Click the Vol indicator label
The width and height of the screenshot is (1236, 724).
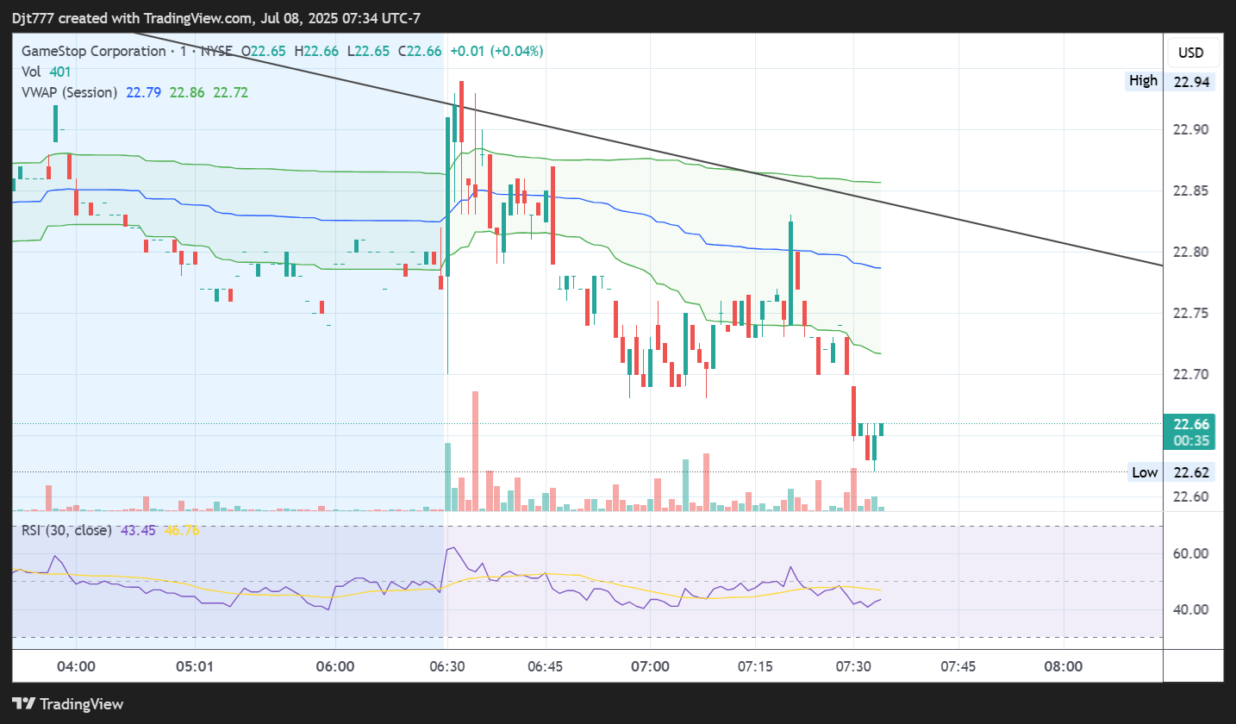point(32,72)
